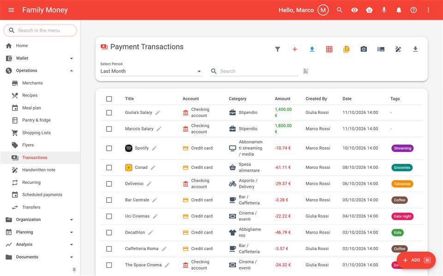Open Merchants in sidebar
This screenshot has width=443, height=276.
(40, 83)
